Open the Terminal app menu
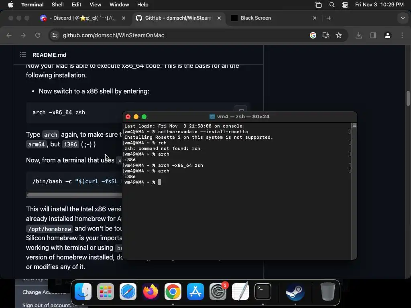The width and height of the screenshot is (411, 308). [32, 5]
